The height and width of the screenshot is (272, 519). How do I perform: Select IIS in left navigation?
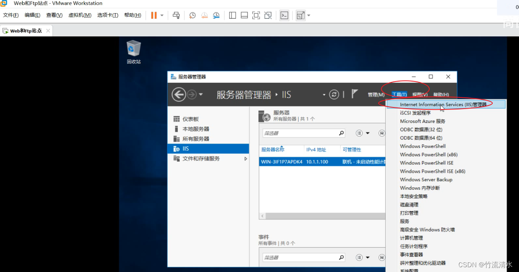(x=208, y=149)
